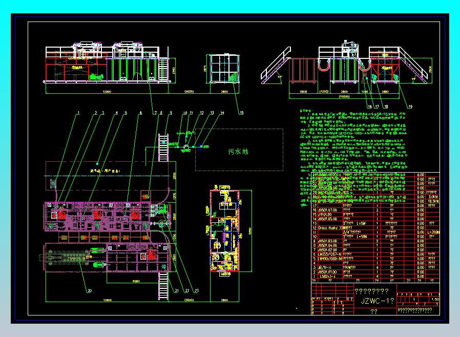Select the Groco Husky entry in row 12

pos(330,228)
